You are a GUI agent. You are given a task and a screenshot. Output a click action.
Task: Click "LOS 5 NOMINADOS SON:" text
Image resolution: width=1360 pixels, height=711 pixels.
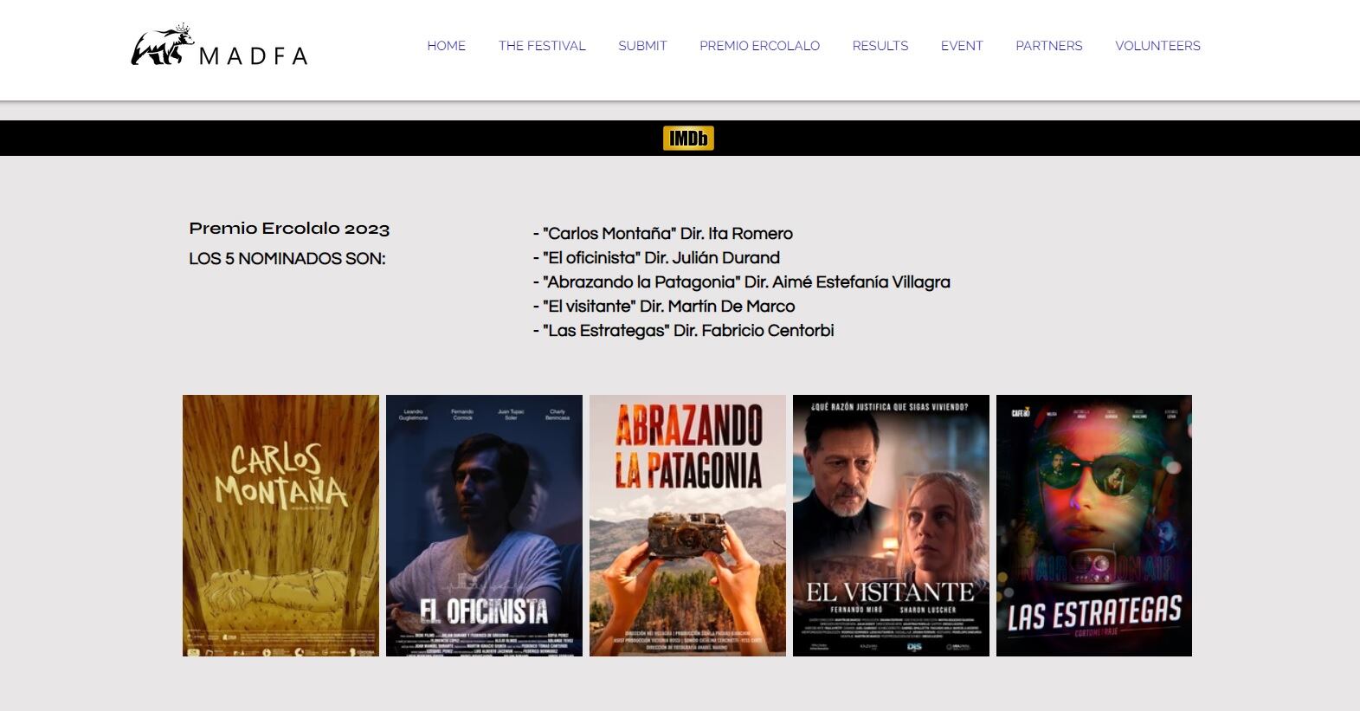coord(287,258)
